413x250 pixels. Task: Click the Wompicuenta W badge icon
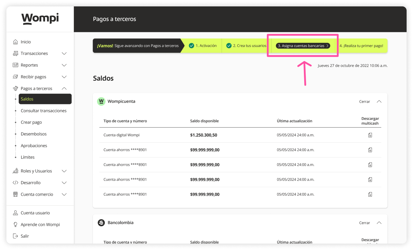[x=101, y=101]
